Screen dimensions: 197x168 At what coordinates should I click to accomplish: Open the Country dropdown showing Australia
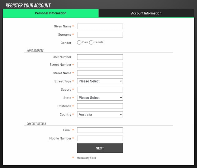[x=100, y=115]
